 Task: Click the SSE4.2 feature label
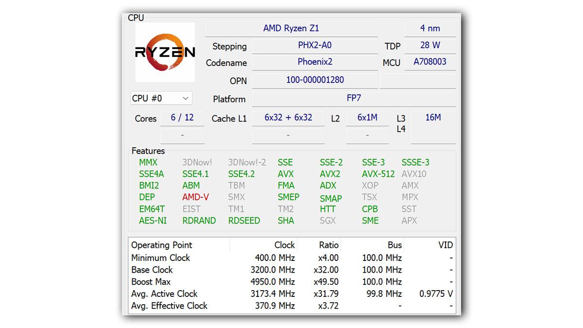(x=241, y=174)
